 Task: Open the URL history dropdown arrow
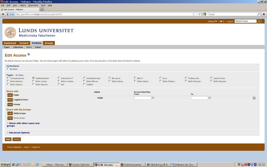pos(197,14)
